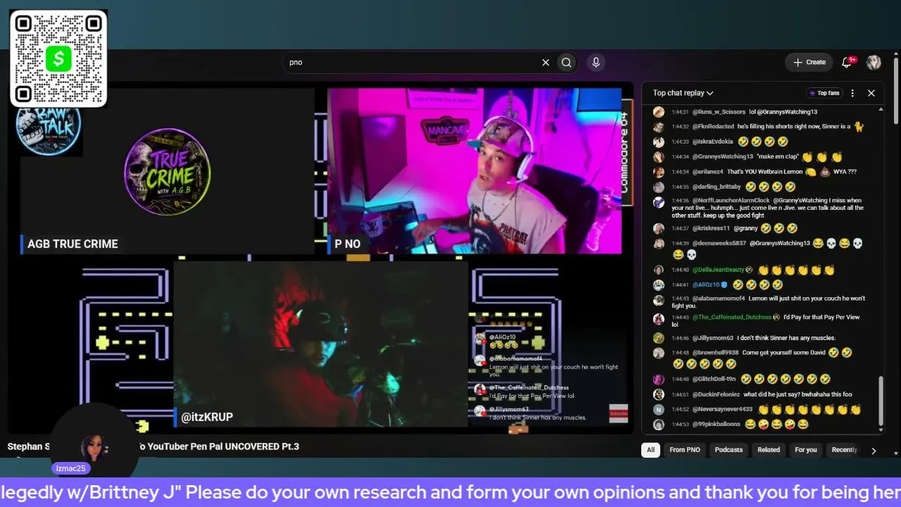Click the magnifier search button
The image size is (901, 507).
coord(567,62)
